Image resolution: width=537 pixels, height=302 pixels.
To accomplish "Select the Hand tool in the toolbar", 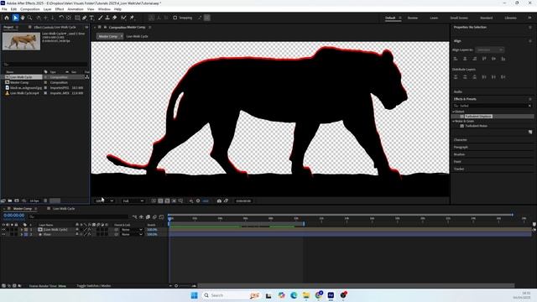I will pos(23,18).
